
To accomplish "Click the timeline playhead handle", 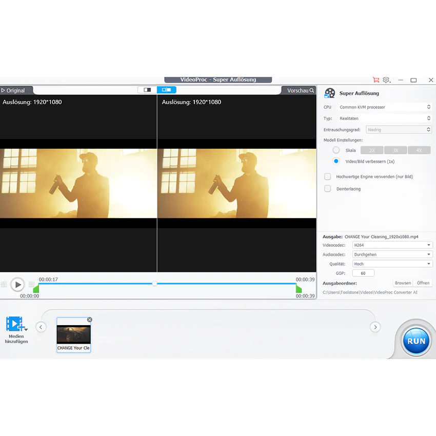I will coord(154,283).
